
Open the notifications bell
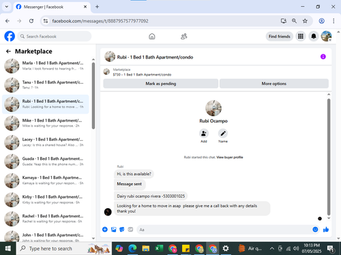pyautogui.click(x=314, y=36)
